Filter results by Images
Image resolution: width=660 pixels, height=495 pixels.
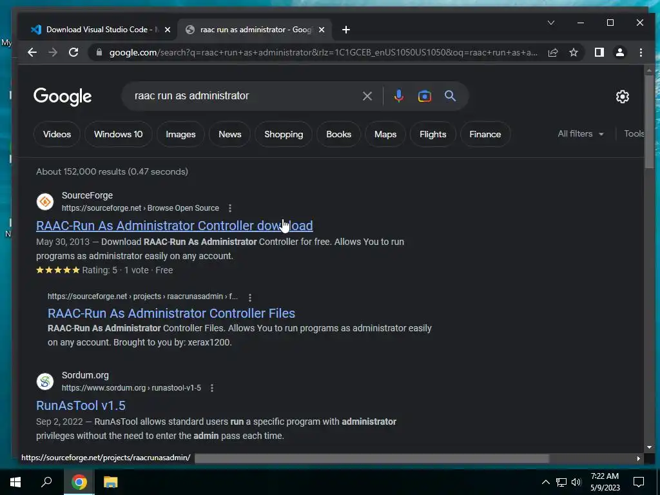180,134
